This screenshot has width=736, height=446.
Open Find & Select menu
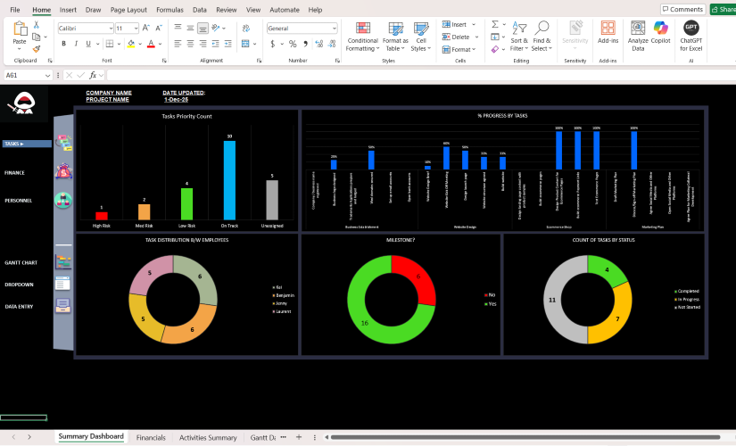542,37
